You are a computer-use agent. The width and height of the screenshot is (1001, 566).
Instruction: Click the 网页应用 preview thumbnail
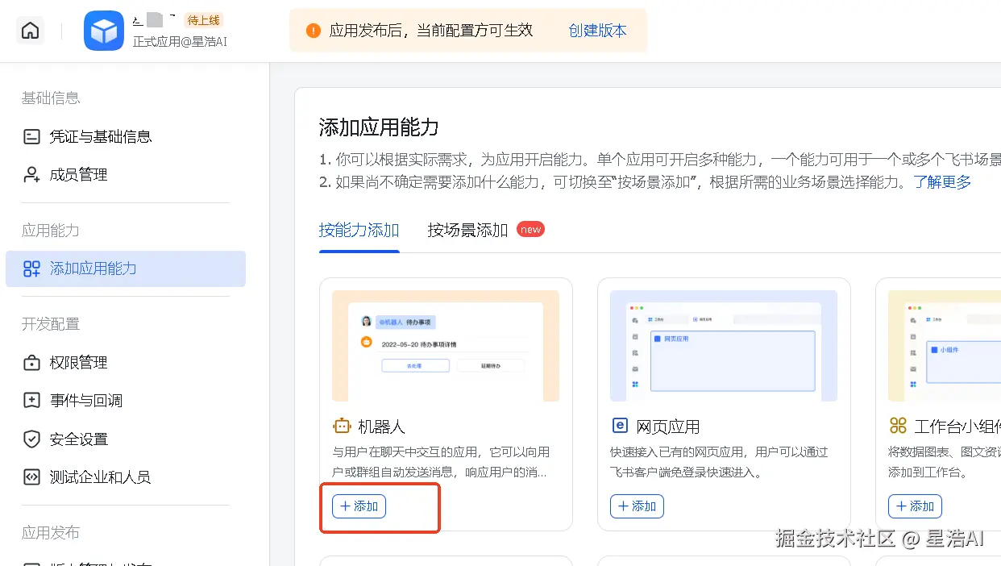coord(724,346)
